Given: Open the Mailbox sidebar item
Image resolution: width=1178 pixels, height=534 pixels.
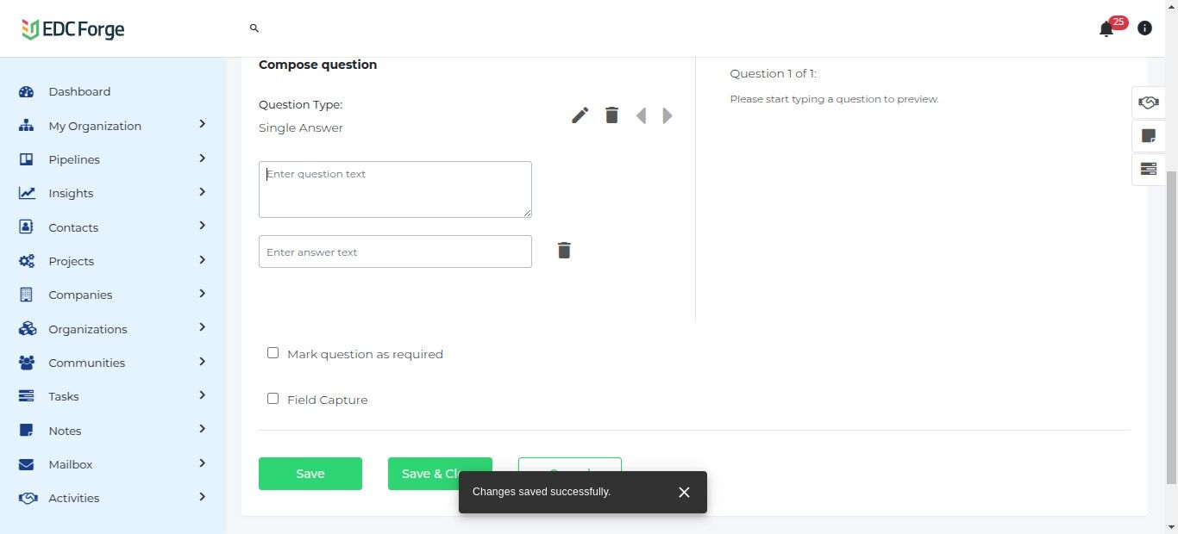Looking at the screenshot, I should 71,464.
